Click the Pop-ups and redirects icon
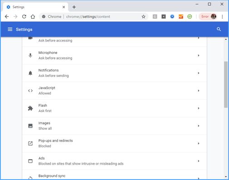229x180 pixels. (x=30, y=143)
